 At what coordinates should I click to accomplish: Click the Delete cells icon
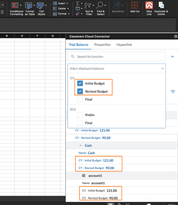pos(55,8)
